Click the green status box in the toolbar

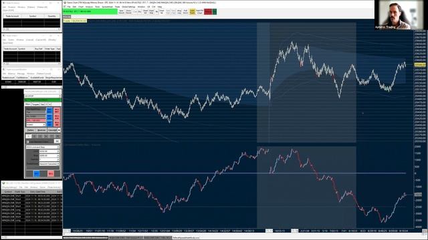[90, 11]
